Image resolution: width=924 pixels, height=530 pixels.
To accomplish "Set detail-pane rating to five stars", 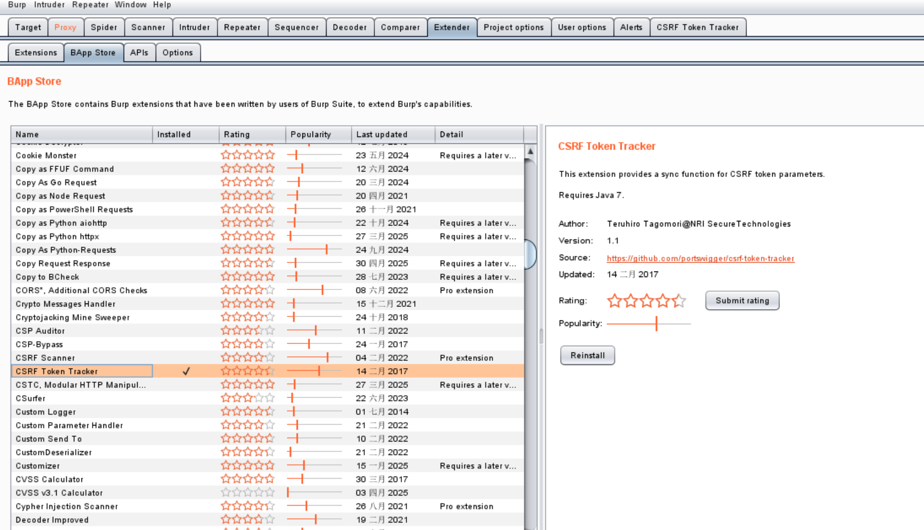I will coord(679,301).
